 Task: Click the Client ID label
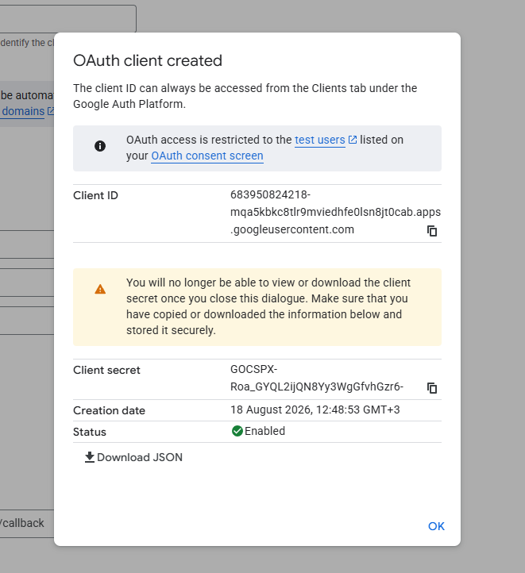coord(95,195)
